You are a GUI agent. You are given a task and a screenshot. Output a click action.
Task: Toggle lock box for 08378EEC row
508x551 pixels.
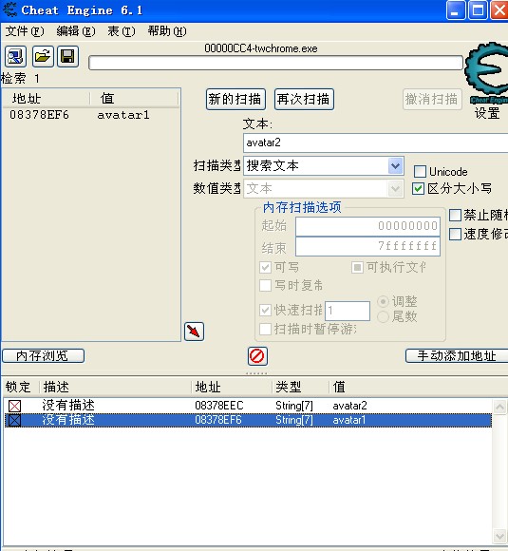15,407
